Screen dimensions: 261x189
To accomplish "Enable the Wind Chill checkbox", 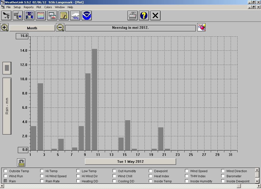I will pyautogui.click(x=114, y=176).
